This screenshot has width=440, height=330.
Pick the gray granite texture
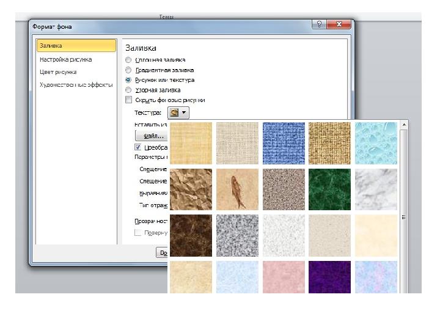pyautogui.click(x=237, y=236)
